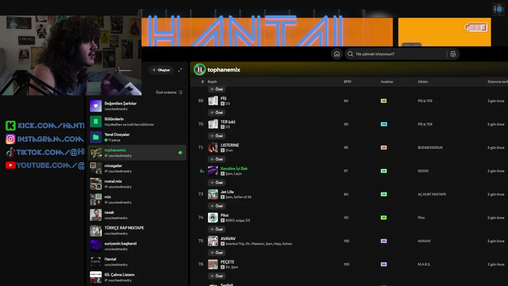Open the Browse icon beside the search bar

click(x=453, y=54)
